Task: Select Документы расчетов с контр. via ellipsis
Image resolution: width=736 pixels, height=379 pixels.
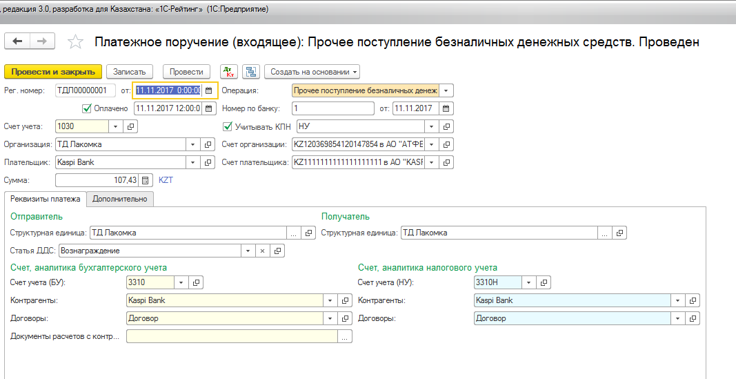Action: click(x=344, y=337)
